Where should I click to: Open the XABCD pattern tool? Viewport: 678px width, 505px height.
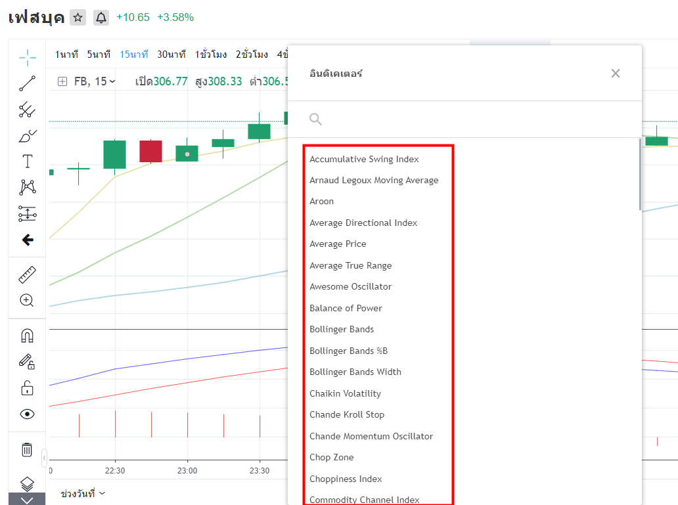tap(26, 187)
